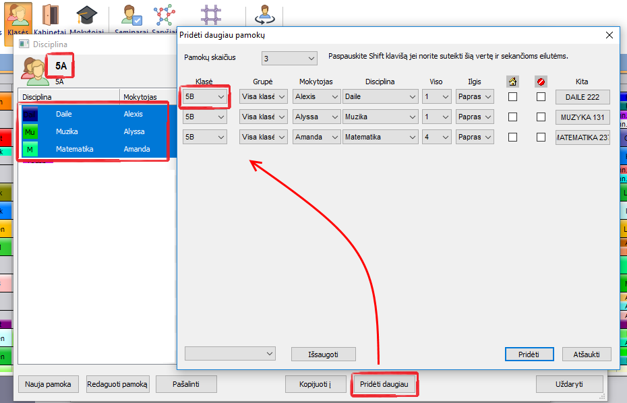Click the DAILE 222 Kita button
627x403 pixels.
(x=583, y=97)
